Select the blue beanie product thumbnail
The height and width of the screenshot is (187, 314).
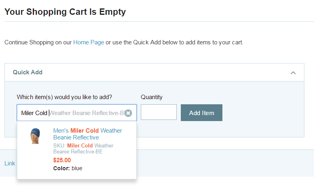35,136
